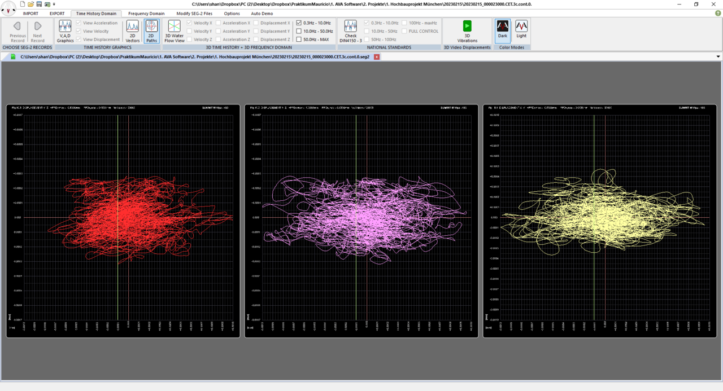Viewport: 723px width, 391px height.
Task: Open the document tab list dropdown arrow
Action: click(x=718, y=56)
